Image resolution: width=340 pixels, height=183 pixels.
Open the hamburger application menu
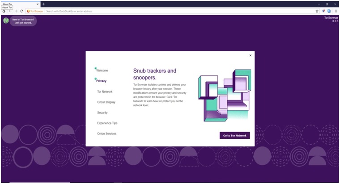click(x=336, y=11)
